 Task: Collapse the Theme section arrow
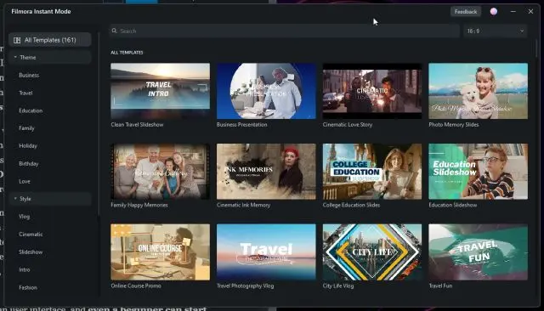click(15, 57)
